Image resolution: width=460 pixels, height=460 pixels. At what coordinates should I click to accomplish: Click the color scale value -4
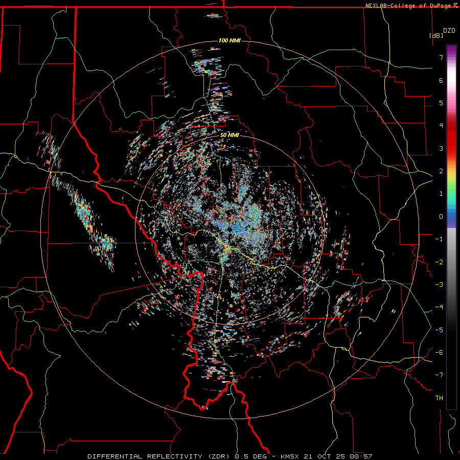pos(439,307)
